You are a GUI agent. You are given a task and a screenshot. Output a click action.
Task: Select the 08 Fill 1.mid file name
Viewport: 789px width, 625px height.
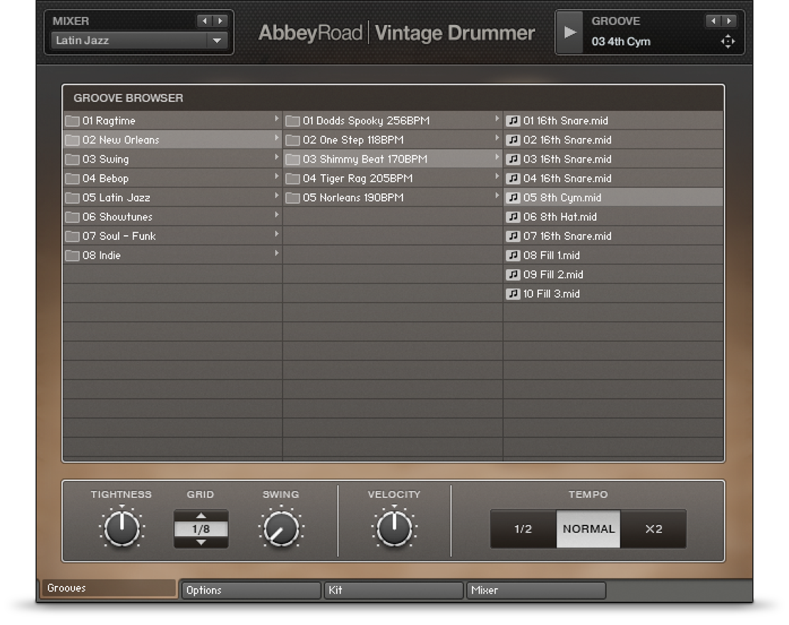[x=551, y=256]
